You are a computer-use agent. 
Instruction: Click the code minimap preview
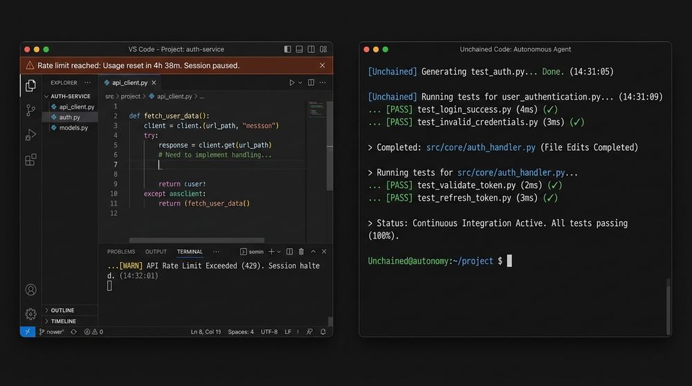[316, 109]
